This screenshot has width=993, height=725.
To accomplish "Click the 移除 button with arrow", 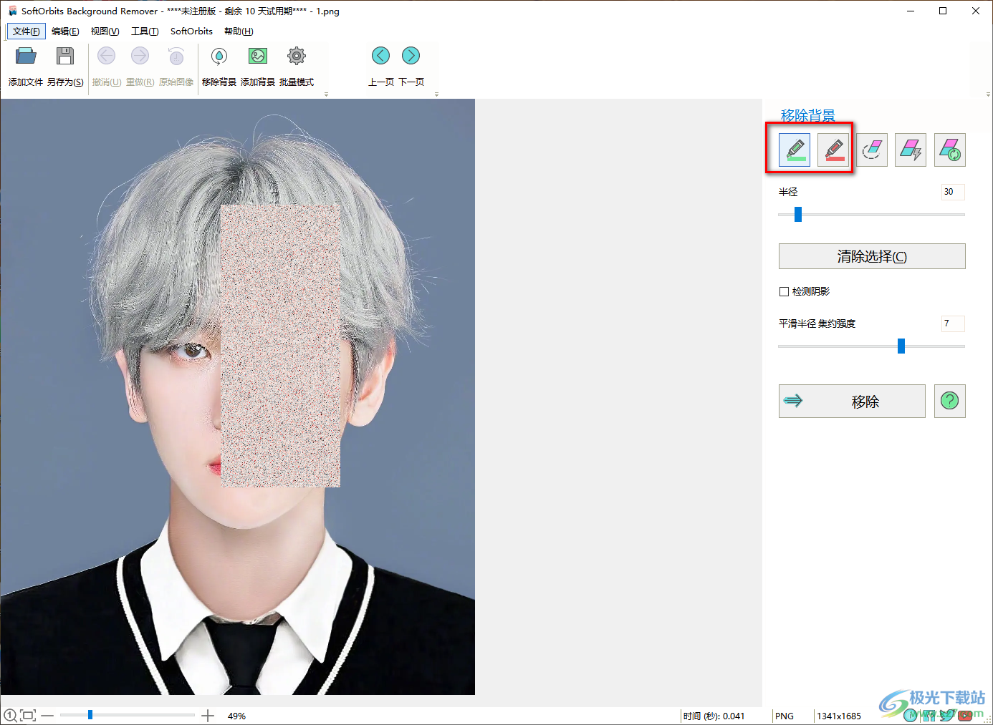I will point(852,401).
